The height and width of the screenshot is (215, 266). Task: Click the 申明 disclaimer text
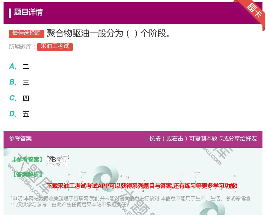point(130,202)
